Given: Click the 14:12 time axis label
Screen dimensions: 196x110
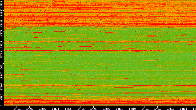Looking at the screenshot, I should point(158,108).
